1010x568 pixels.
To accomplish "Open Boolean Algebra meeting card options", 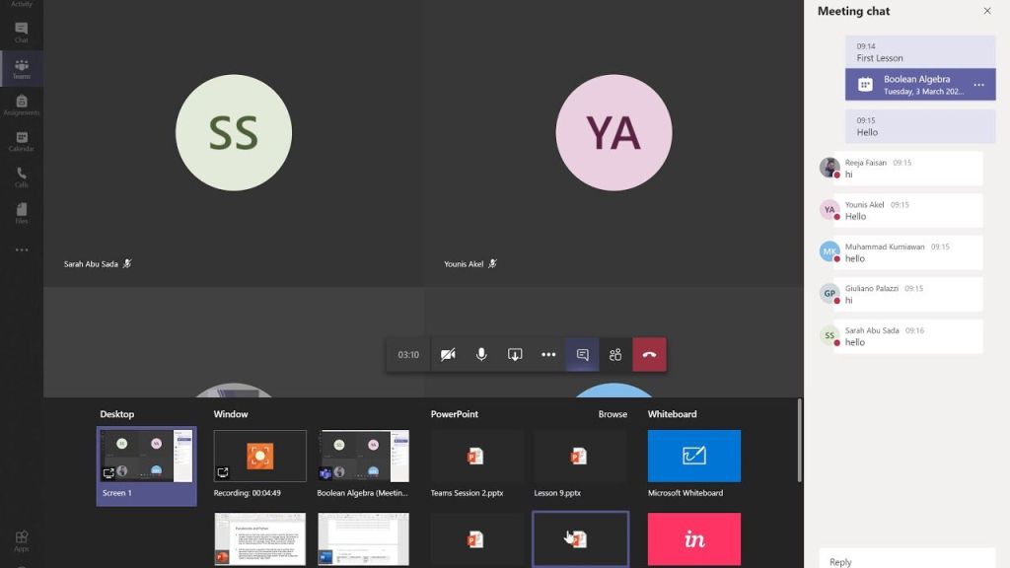I will point(978,85).
